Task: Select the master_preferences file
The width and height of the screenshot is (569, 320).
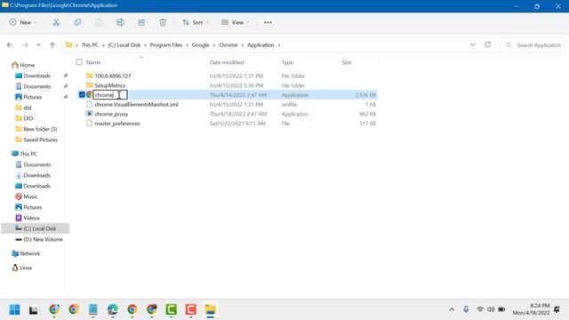Action: click(x=116, y=124)
